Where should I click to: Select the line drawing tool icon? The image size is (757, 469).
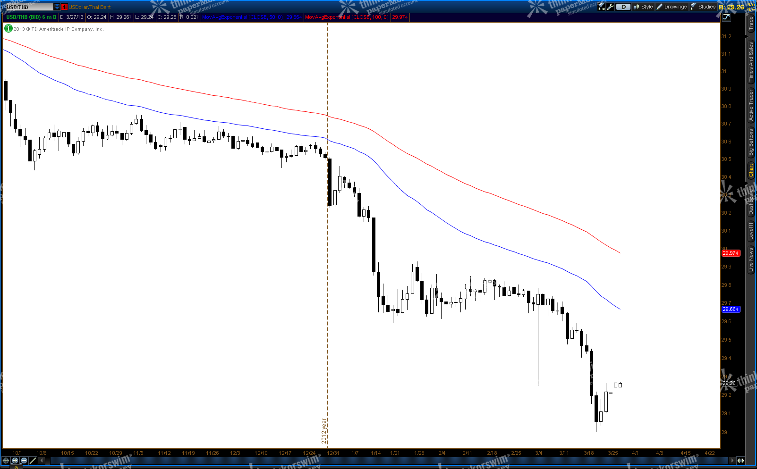point(33,461)
